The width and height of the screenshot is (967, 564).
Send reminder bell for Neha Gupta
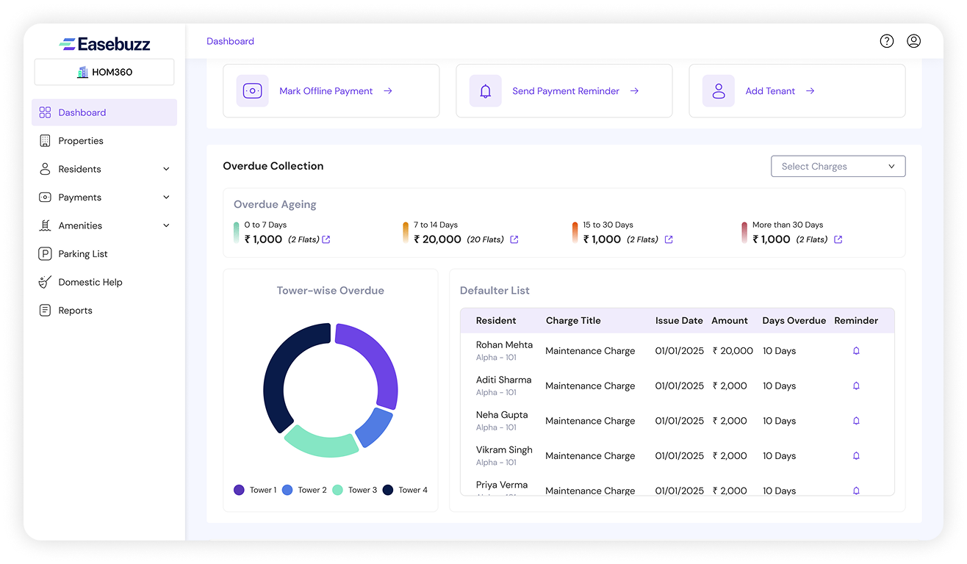[856, 421]
